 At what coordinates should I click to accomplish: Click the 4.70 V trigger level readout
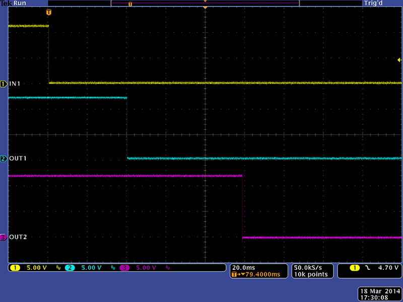(x=386, y=268)
